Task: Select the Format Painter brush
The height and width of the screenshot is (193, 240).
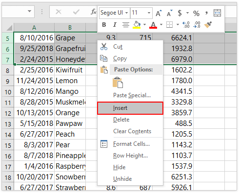Action: [x=208, y=25]
